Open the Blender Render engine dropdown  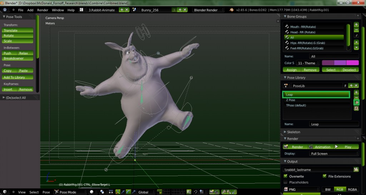tap(208, 10)
